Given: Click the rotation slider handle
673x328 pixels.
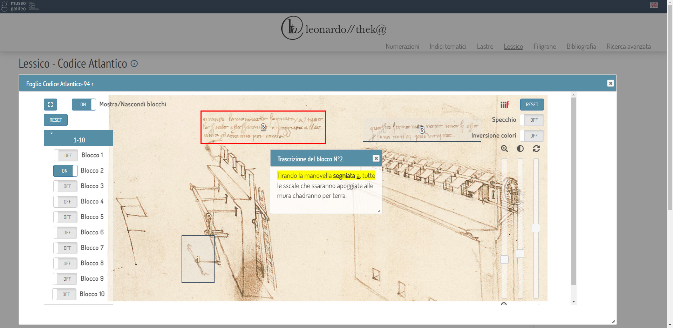Looking at the screenshot, I should [x=536, y=228].
